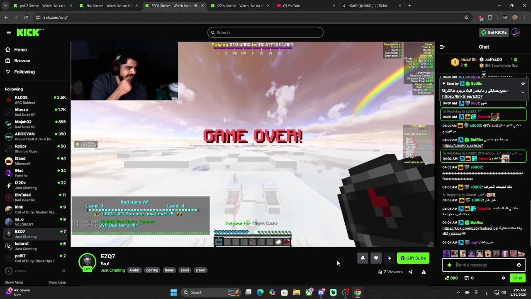Open Discord from the taskbar
Viewport: 531px width, 299px height.
[x=321, y=292]
